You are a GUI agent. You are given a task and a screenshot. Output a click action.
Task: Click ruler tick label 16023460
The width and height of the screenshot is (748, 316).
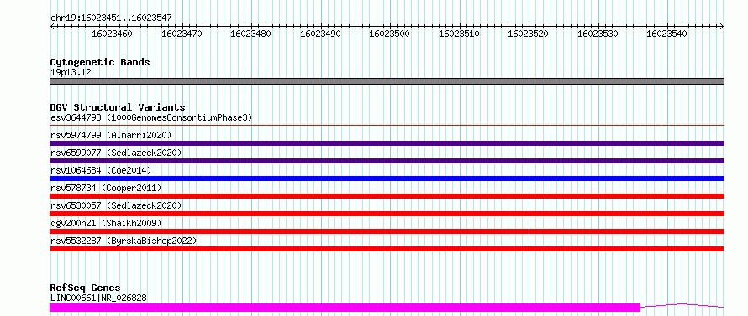point(112,34)
